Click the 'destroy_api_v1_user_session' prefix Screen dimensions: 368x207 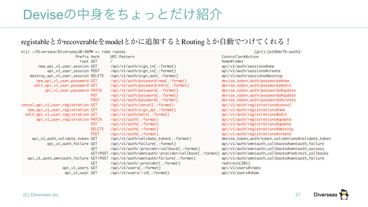(59, 76)
